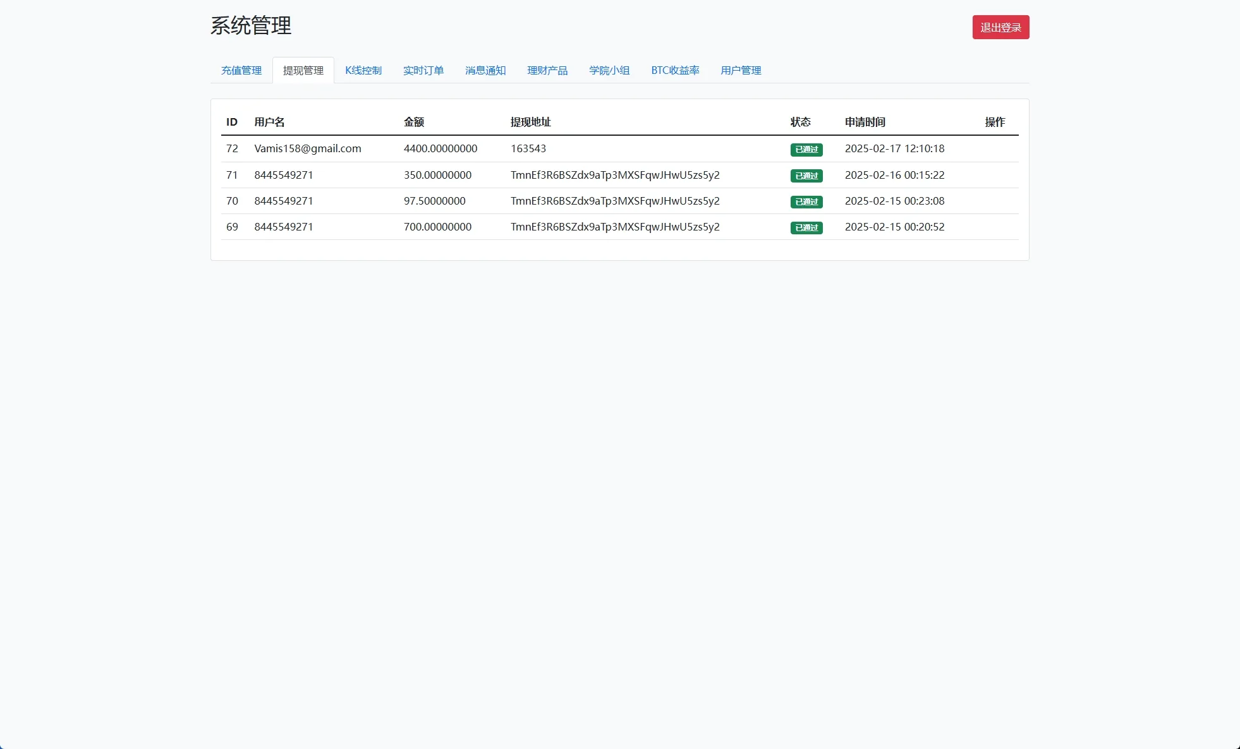
Task: Click the 已通过 status badge for ID 71
Action: (x=806, y=176)
